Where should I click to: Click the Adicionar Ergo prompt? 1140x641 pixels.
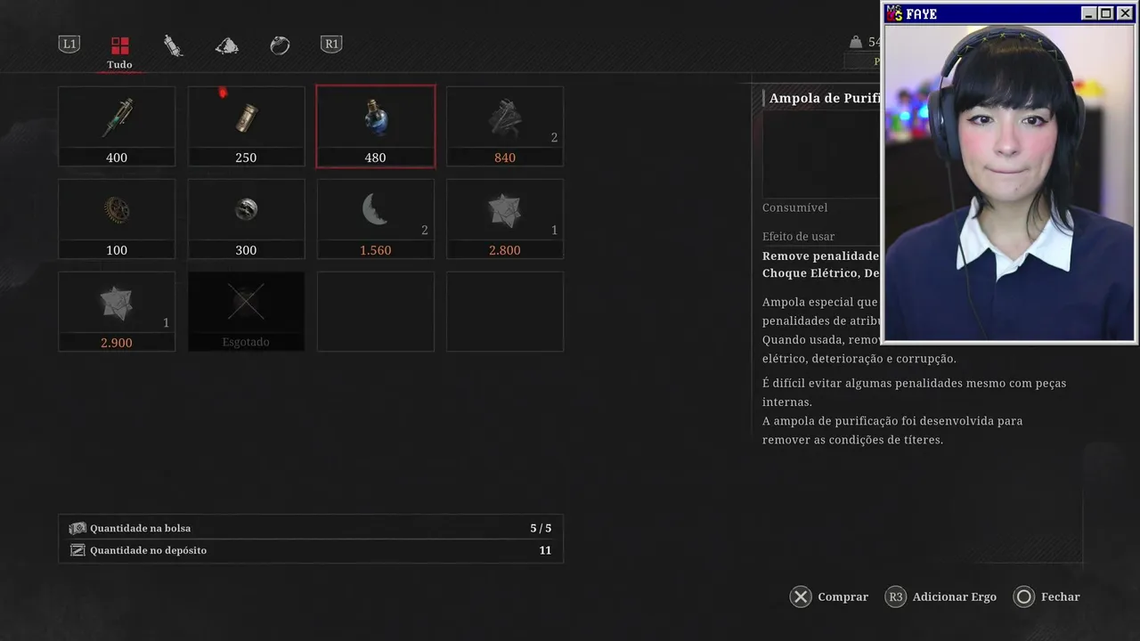click(x=940, y=596)
